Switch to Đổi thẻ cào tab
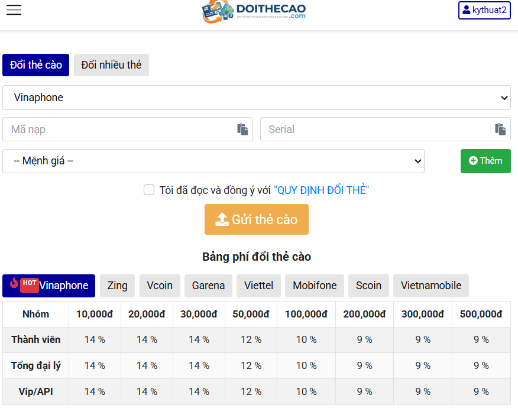The height and width of the screenshot is (418, 518). pos(35,65)
